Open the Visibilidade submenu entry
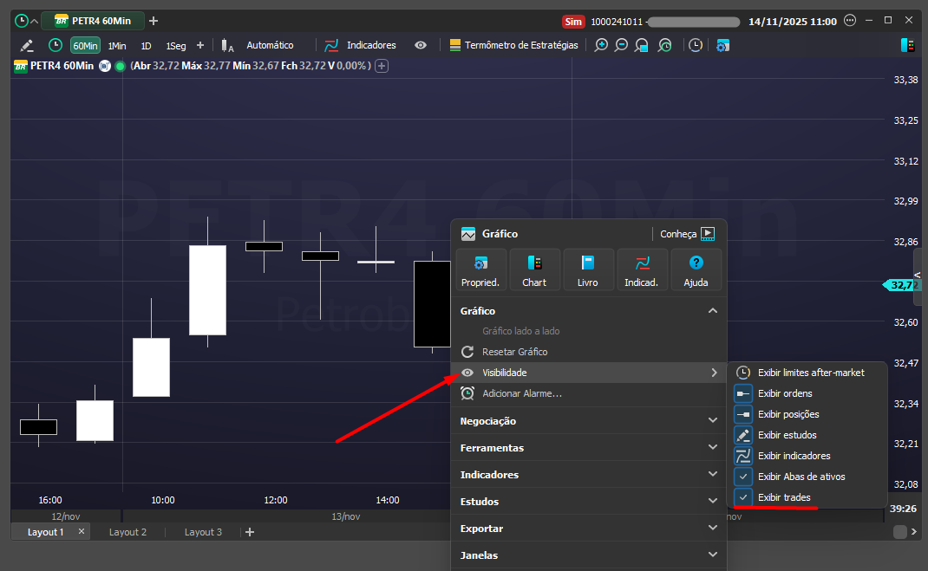 point(589,373)
